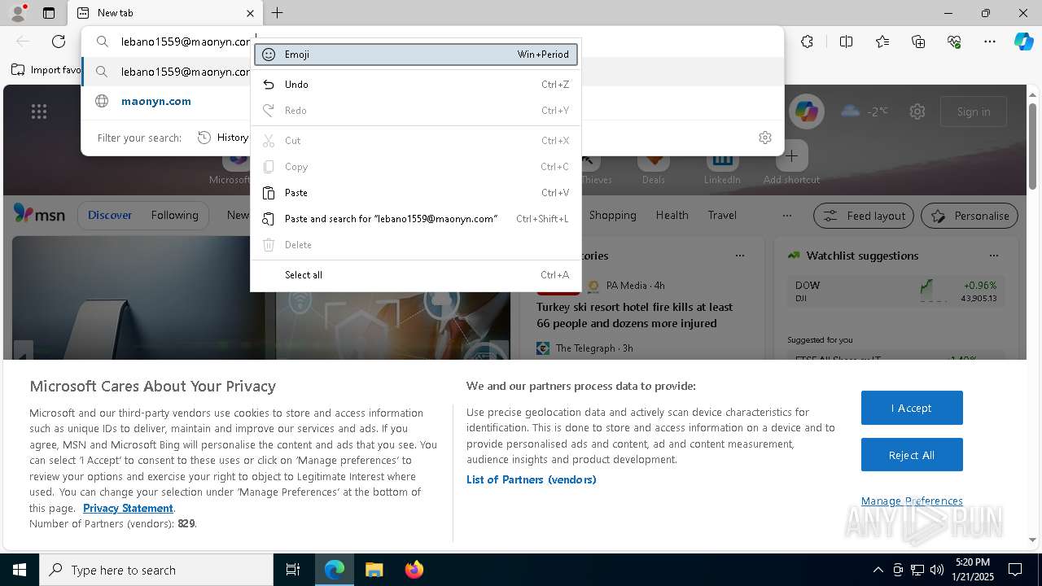This screenshot has width=1042, height=586.
Task: Select Paste in the context menu
Action: click(416, 193)
